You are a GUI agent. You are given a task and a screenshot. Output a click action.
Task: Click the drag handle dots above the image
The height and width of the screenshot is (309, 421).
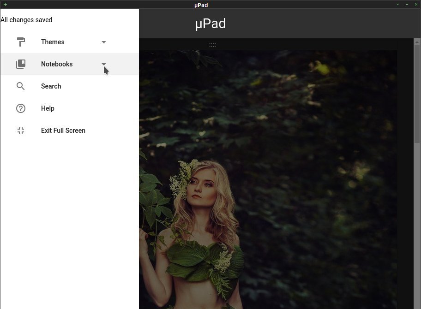[x=212, y=45]
